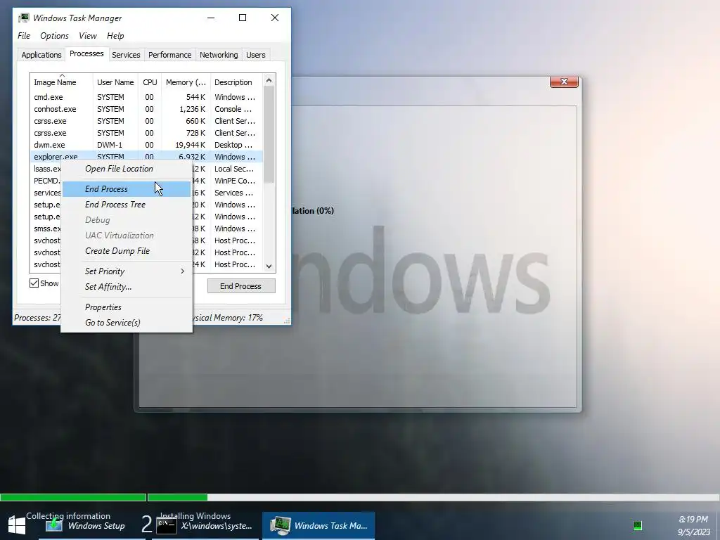Screen dimensions: 720x540
Task: Click the green progress bar first segment
Action: click(x=73, y=497)
